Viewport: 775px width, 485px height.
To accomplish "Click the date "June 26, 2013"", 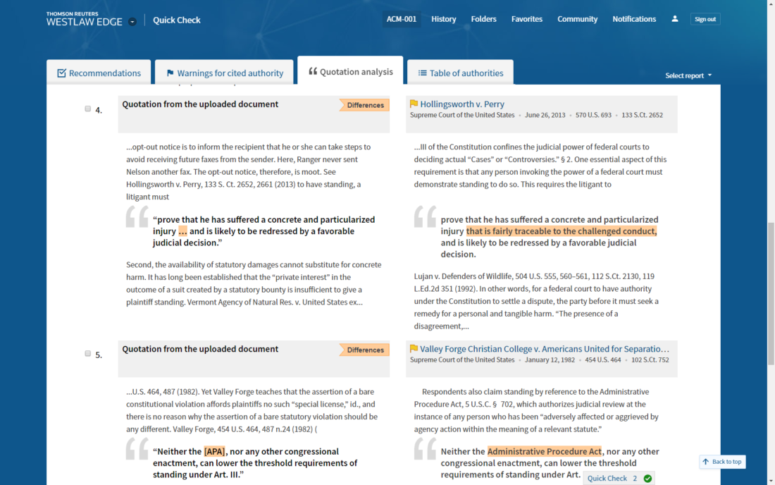I will tap(545, 115).
